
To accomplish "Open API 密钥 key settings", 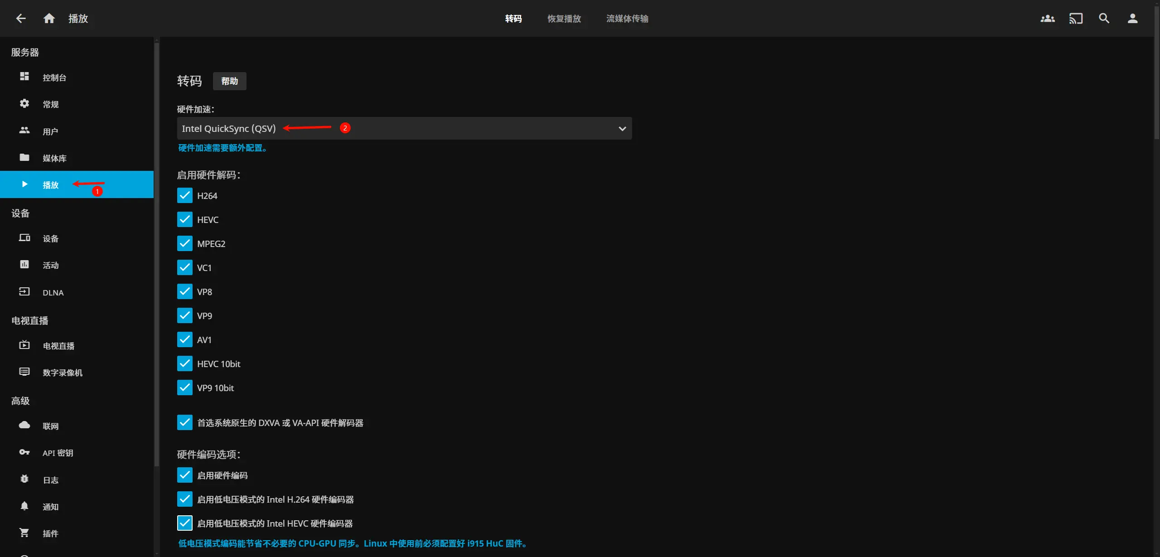I will pyautogui.click(x=58, y=453).
